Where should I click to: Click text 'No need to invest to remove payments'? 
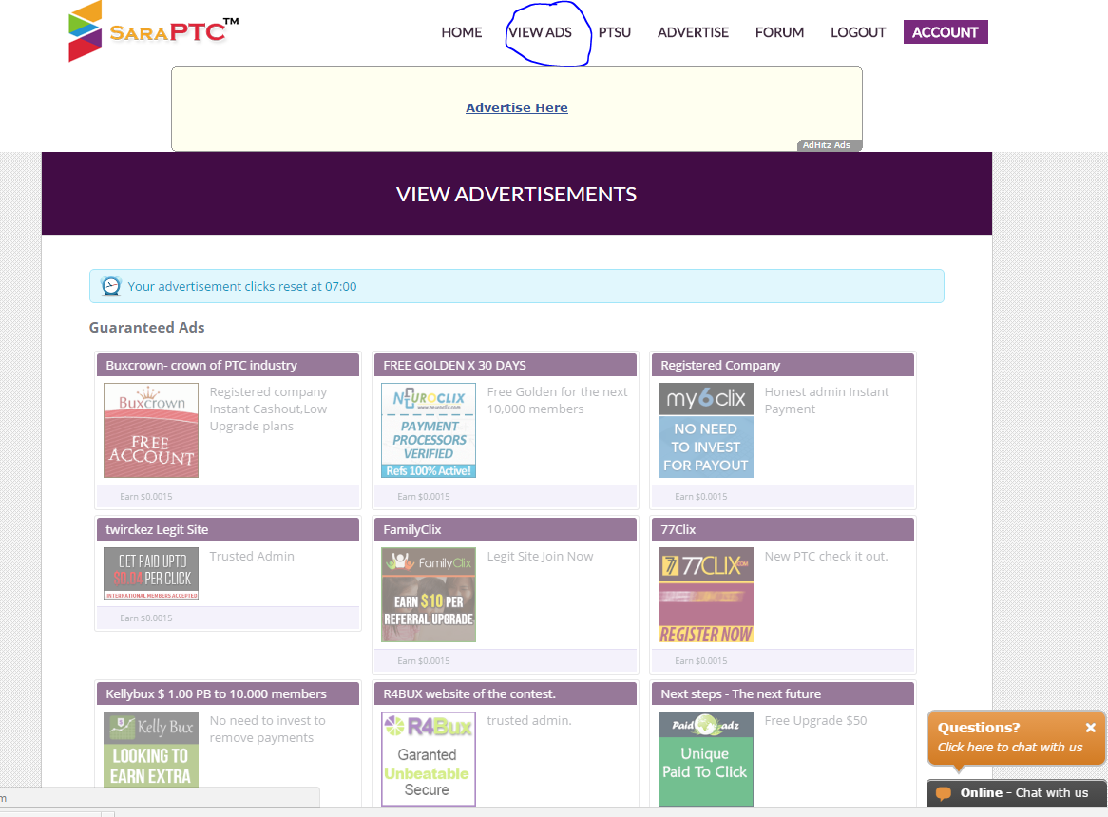(267, 730)
